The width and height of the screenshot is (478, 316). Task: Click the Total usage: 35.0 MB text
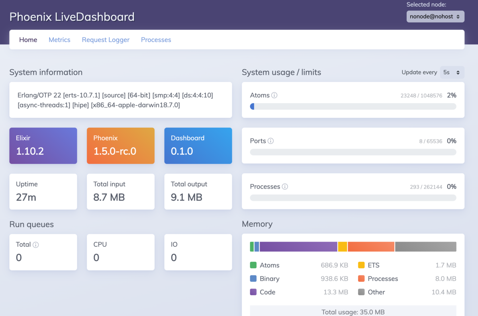pos(353,312)
